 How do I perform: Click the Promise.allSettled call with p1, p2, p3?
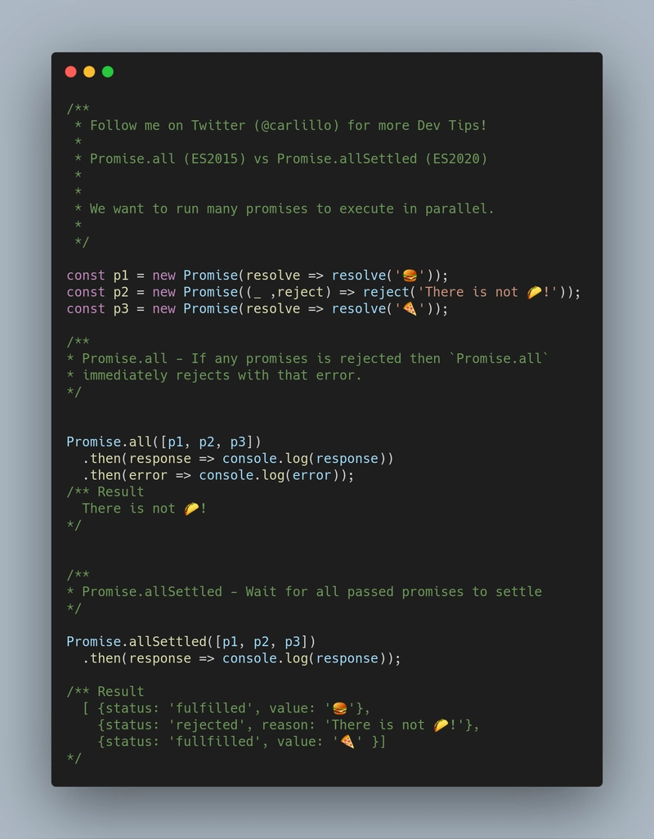pos(191,642)
